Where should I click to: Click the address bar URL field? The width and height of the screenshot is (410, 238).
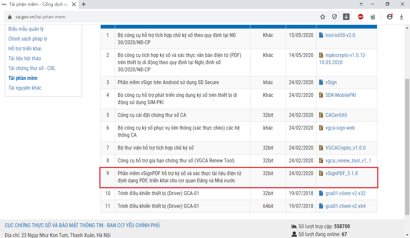click(163, 17)
